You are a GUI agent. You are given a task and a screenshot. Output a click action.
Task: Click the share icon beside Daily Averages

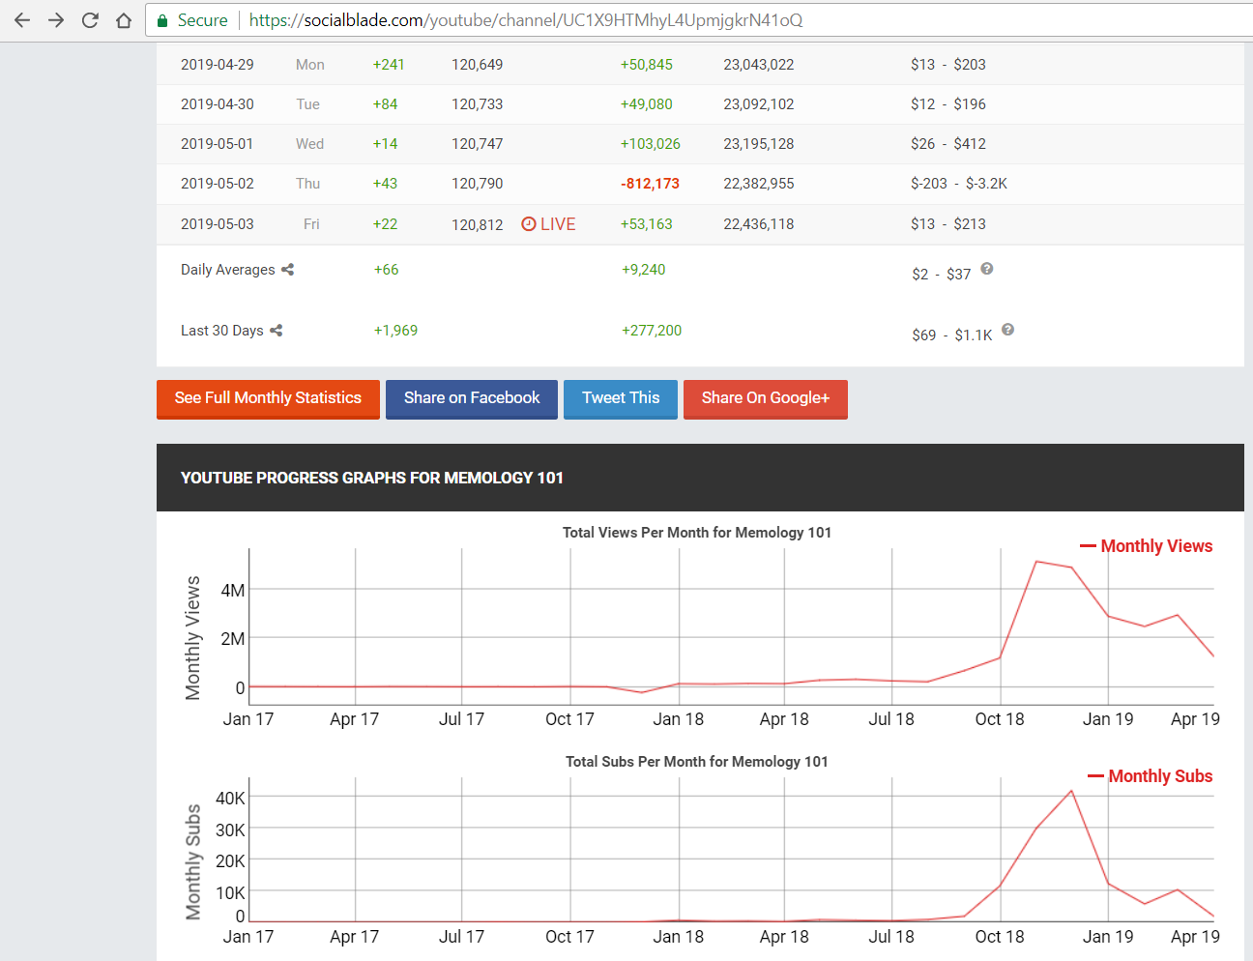(287, 270)
